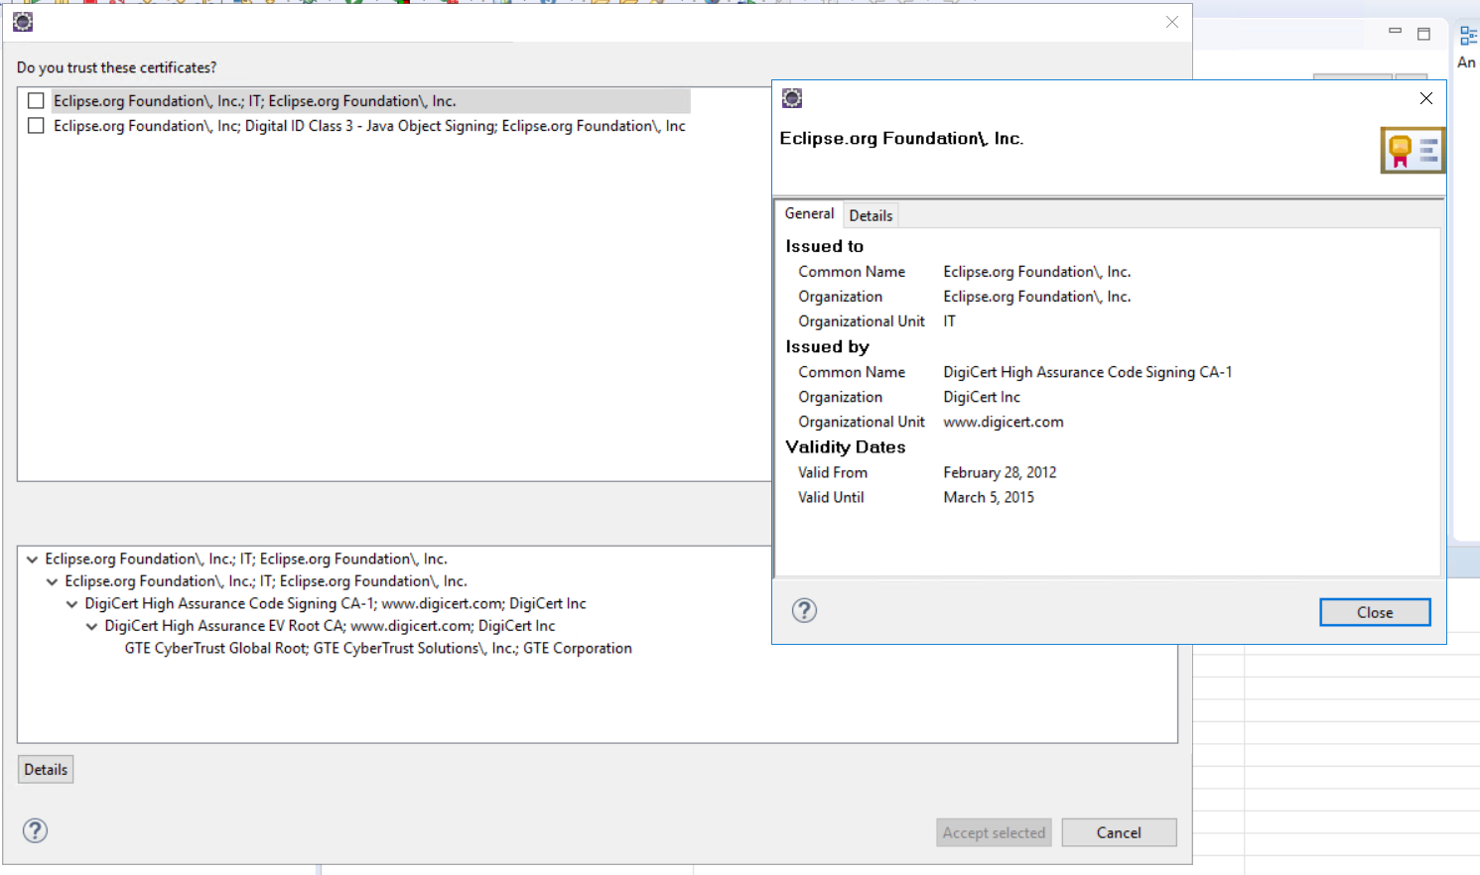Close the certificate viewer via X
This screenshot has height=875, width=1480.
[1425, 98]
